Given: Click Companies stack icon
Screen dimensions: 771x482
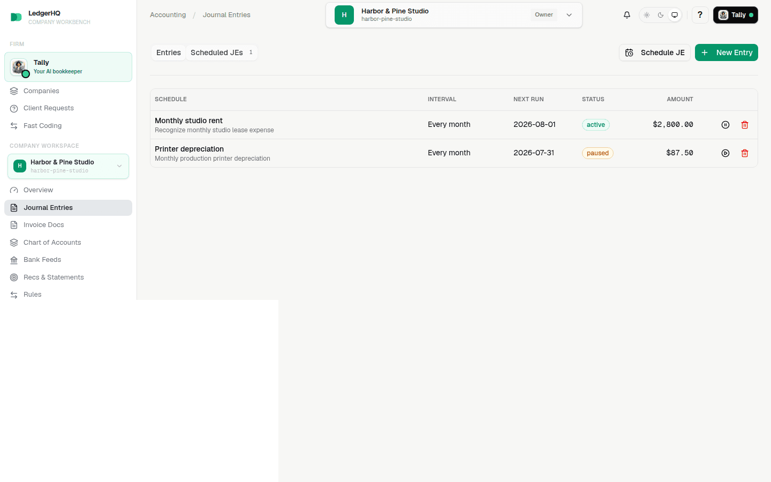Looking at the screenshot, I should click(14, 91).
